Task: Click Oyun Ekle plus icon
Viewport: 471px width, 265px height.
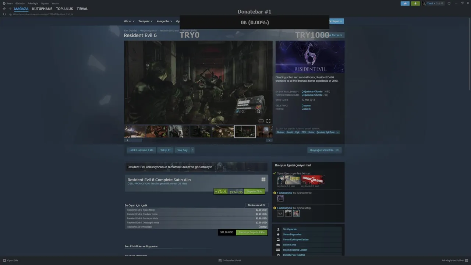Action: (4, 261)
